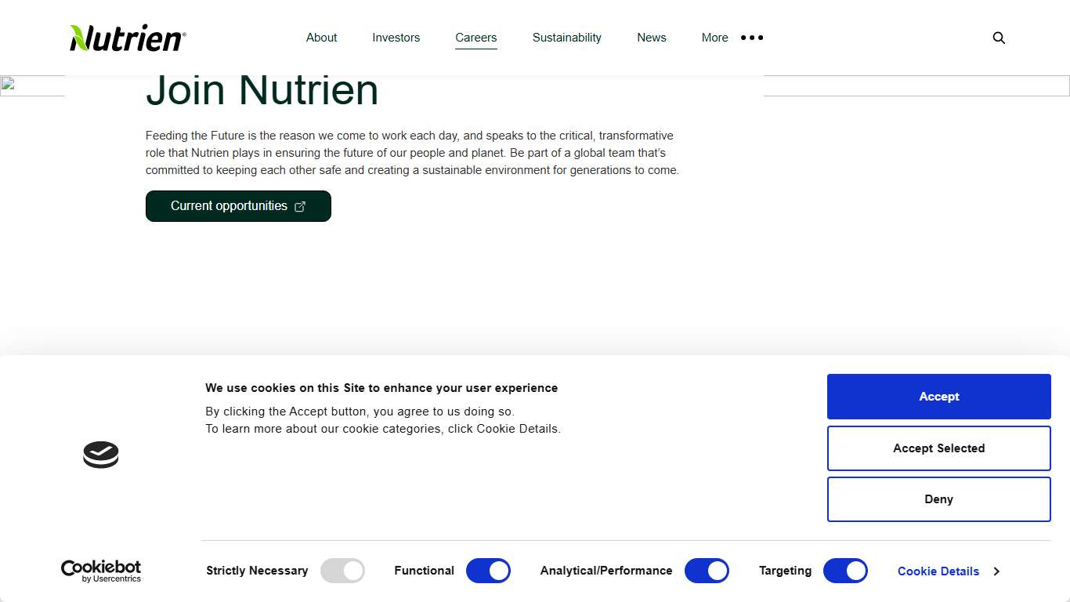
Task: Disable the Functional cookies toggle
Action: (x=488, y=571)
